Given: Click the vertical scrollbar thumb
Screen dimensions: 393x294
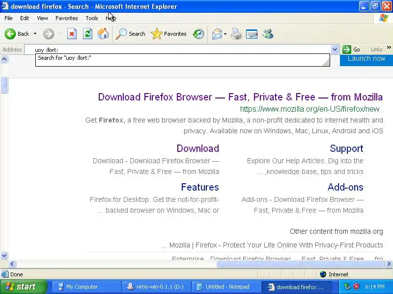Looking at the screenshot, I should [x=4, y=85].
